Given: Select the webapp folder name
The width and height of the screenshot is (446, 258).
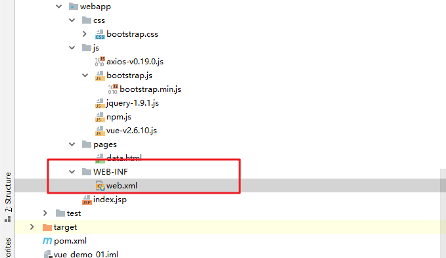Looking at the screenshot, I should click(x=95, y=7).
